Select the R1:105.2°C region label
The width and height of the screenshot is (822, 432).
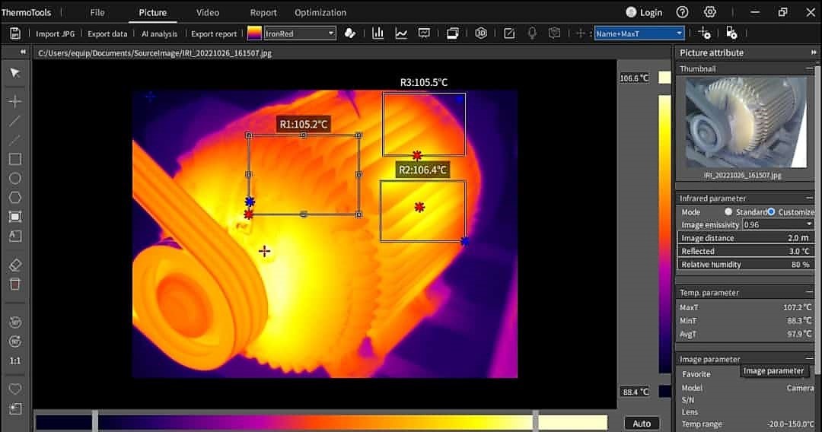click(x=304, y=124)
